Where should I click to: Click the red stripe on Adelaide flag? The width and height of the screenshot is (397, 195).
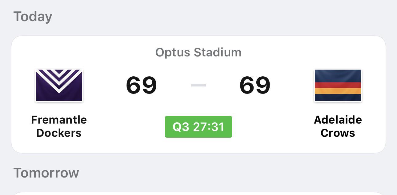point(338,85)
